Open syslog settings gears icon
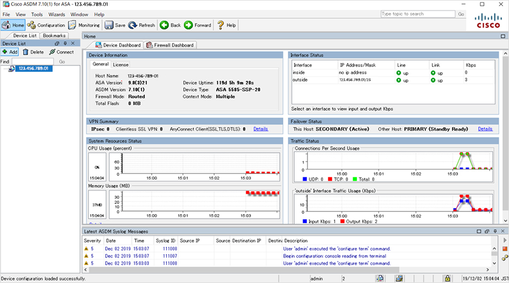Viewport: 509px width, 283px height. point(505,258)
